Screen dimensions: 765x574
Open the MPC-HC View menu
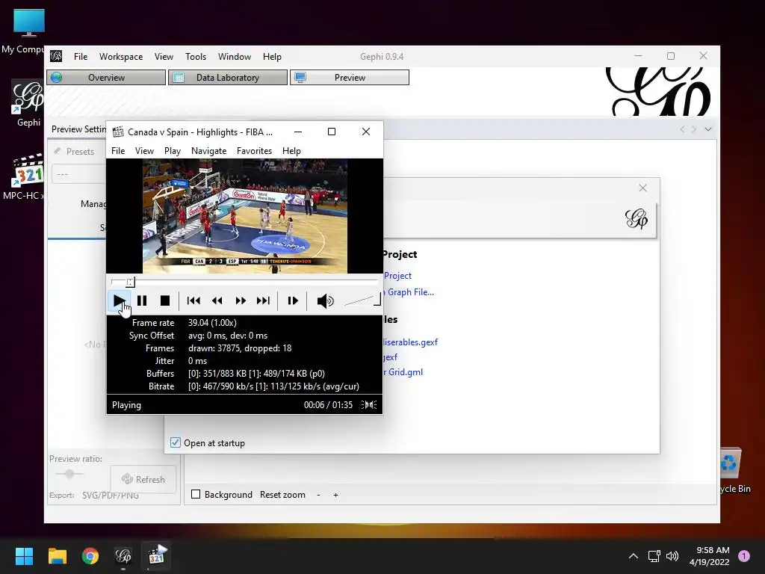coord(144,151)
